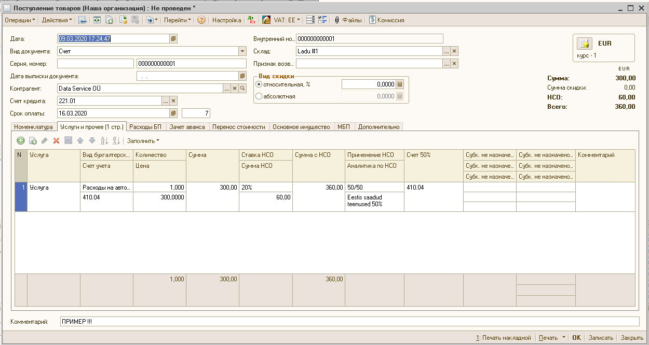Open help with the question mark icon

click(201, 20)
